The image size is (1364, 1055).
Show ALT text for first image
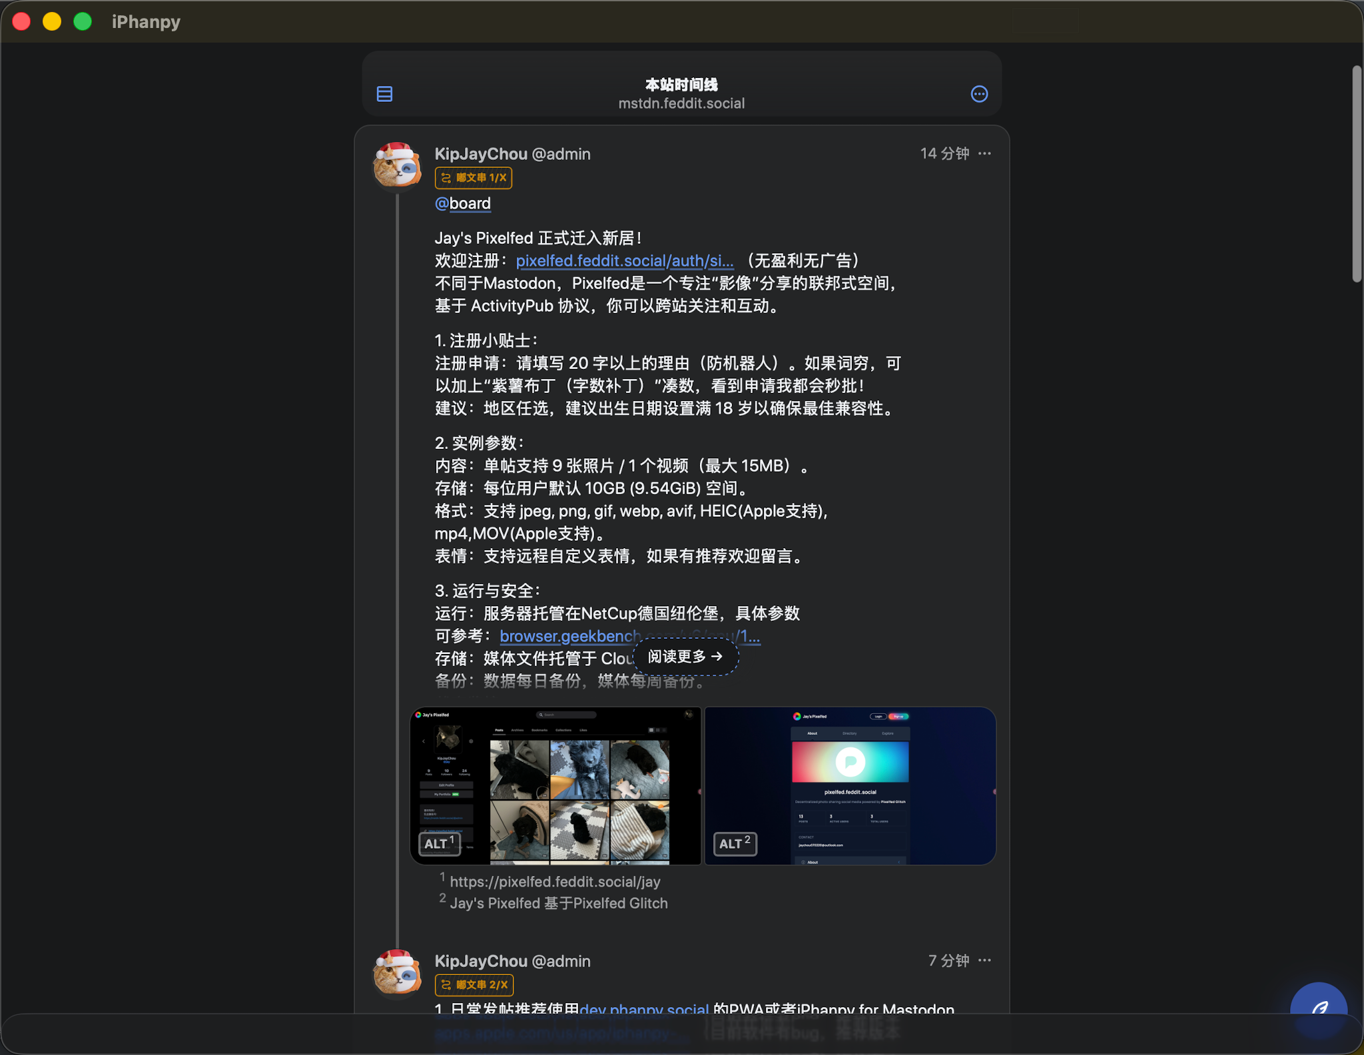coord(438,843)
